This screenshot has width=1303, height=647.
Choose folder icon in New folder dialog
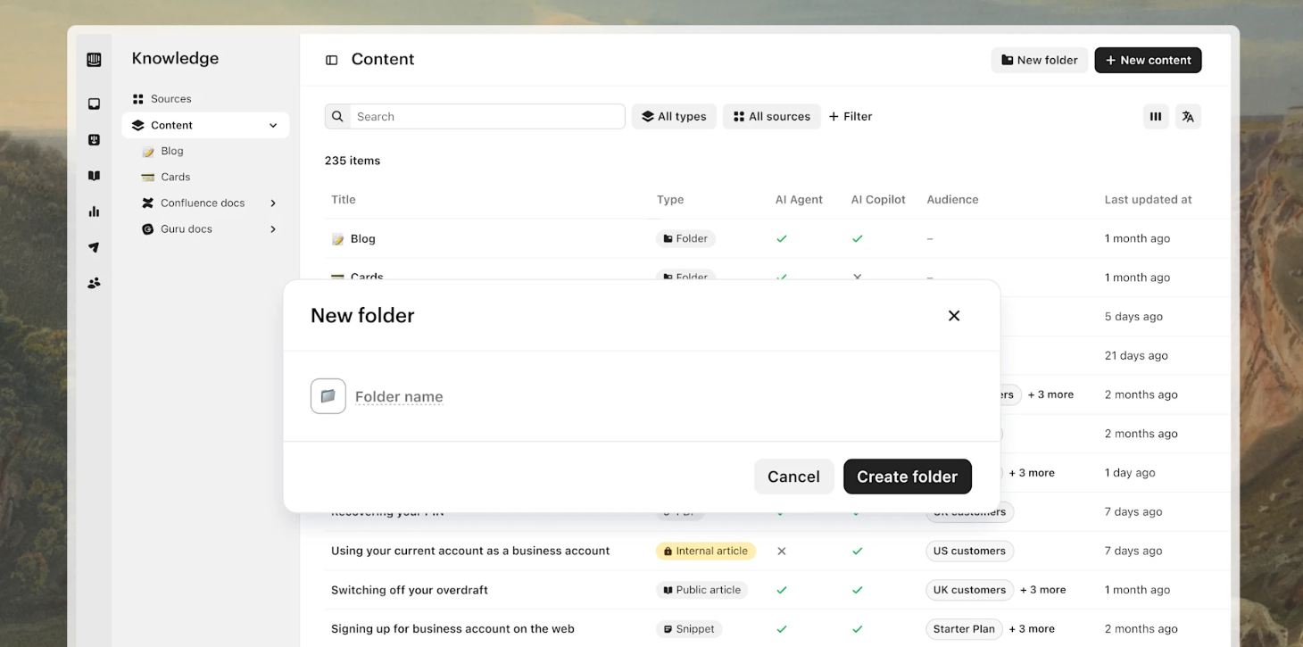pyautogui.click(x=328, y=396)
